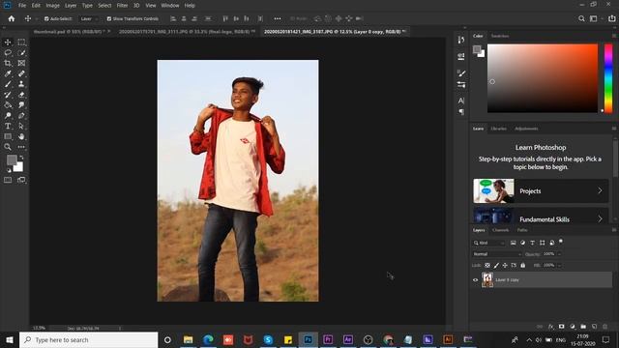The width and height of the screenshot is (619, 348).
Task: Toggle Show Transform Controls checkbox
Action: point(109,18)
